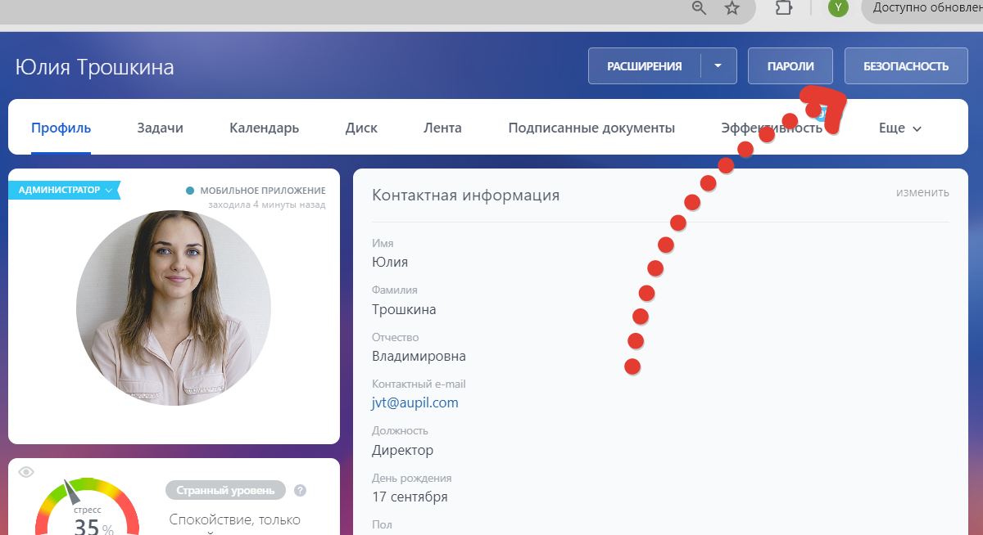This screenshot has width=983, height=535.
Task: Open the email link jvt@aupil.com
Action: 414,402
